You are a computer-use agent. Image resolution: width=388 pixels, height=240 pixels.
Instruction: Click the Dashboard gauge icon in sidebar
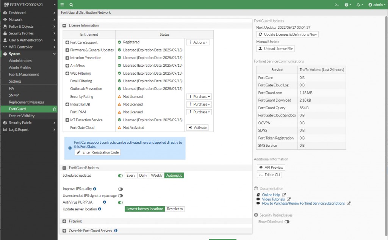pyautogui.click(x=5, y=13)
